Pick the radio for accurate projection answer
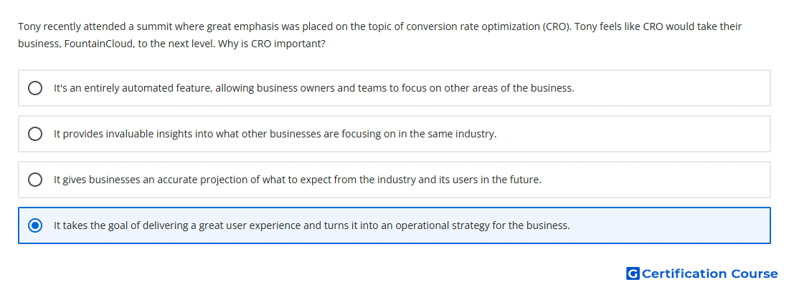789x287 pixels. tap(35, 180)
